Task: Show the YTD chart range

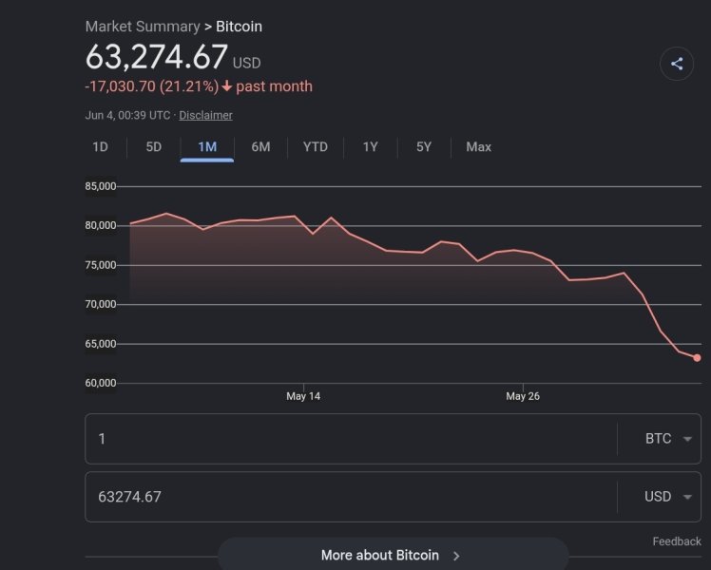Action: 316,147
